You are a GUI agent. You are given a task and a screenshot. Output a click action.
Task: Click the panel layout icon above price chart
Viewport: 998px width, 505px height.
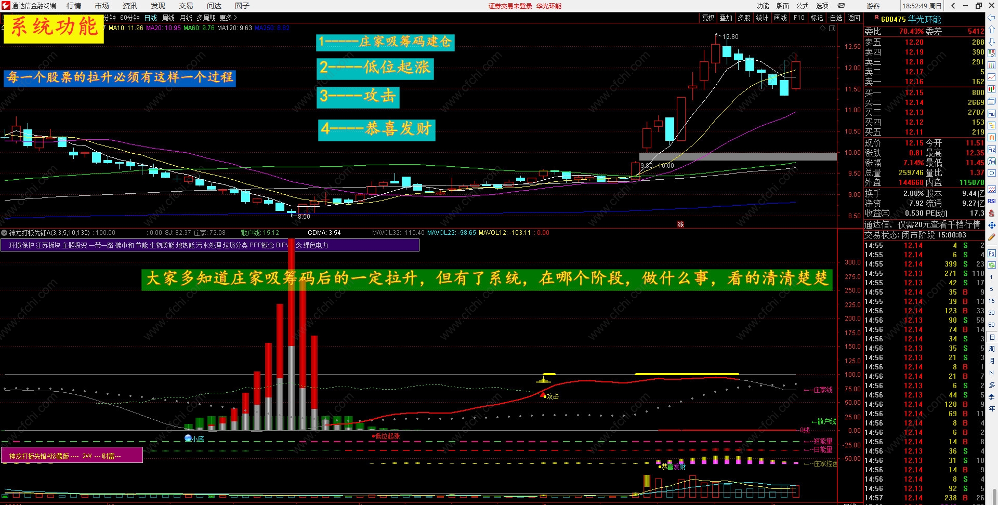click(832, 28)
